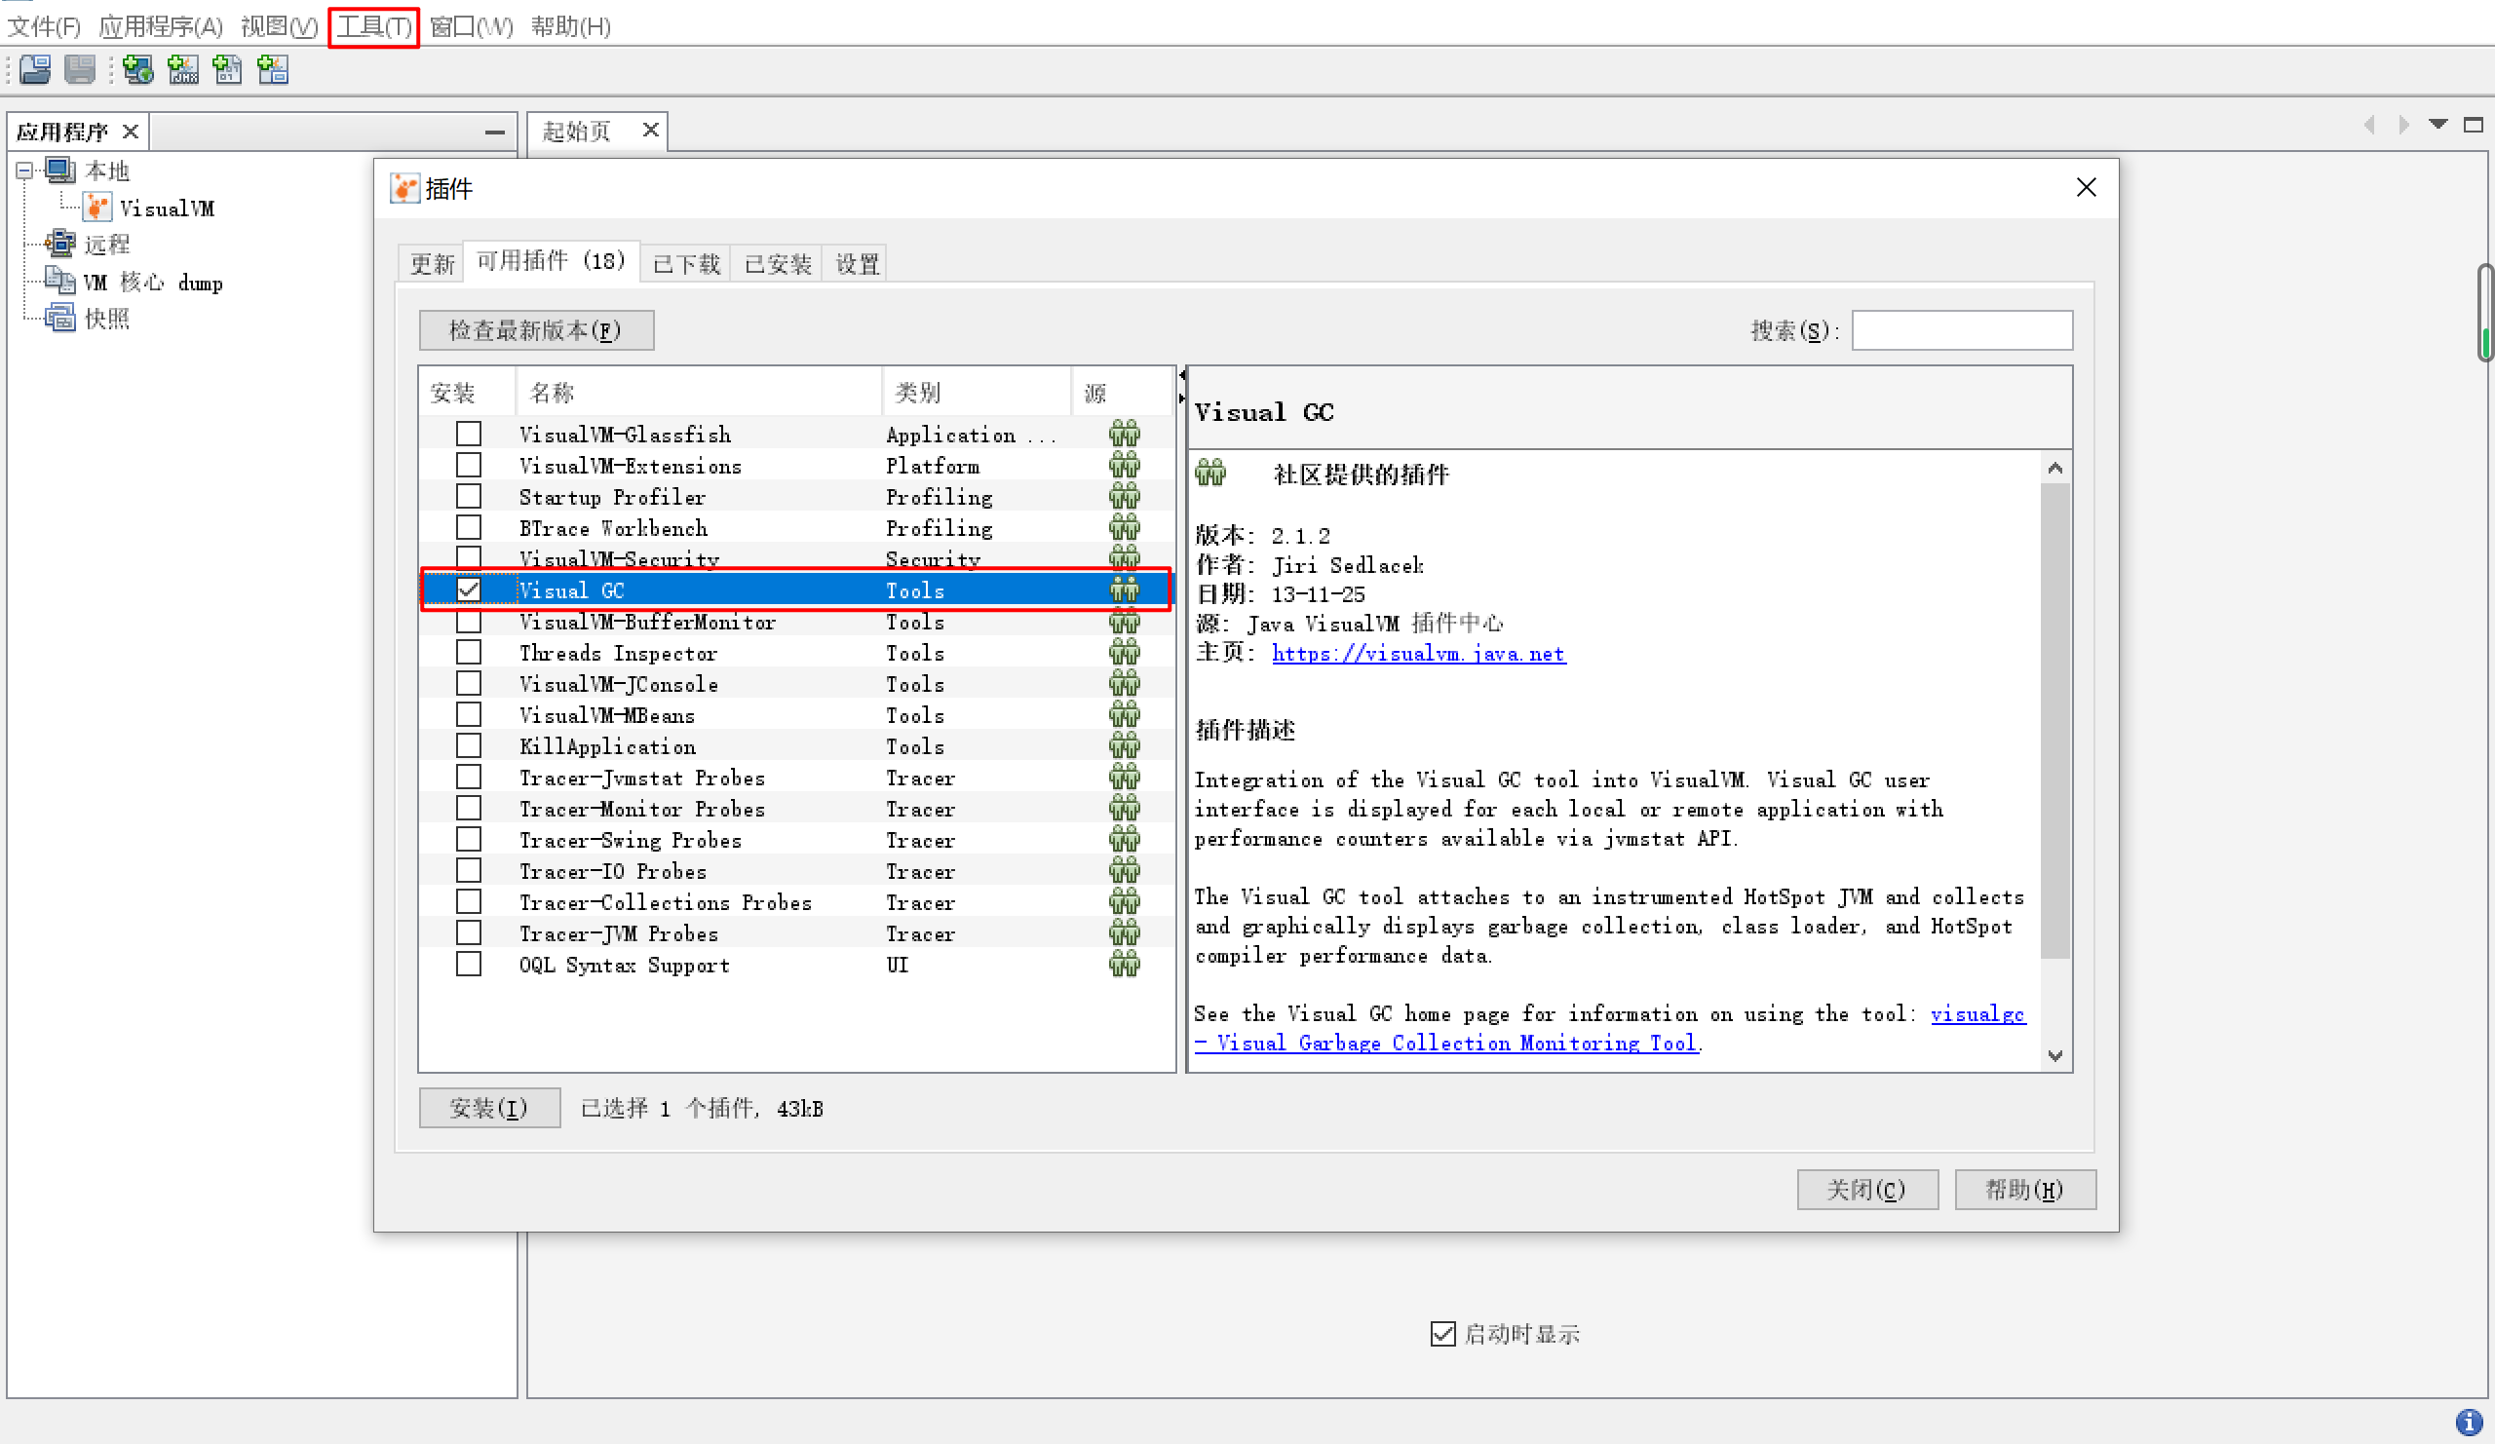The width and height of the screenshot is (2495, 1444).
Task: Click the 快照 snapshots icon in tree
Action: [60, 318]
